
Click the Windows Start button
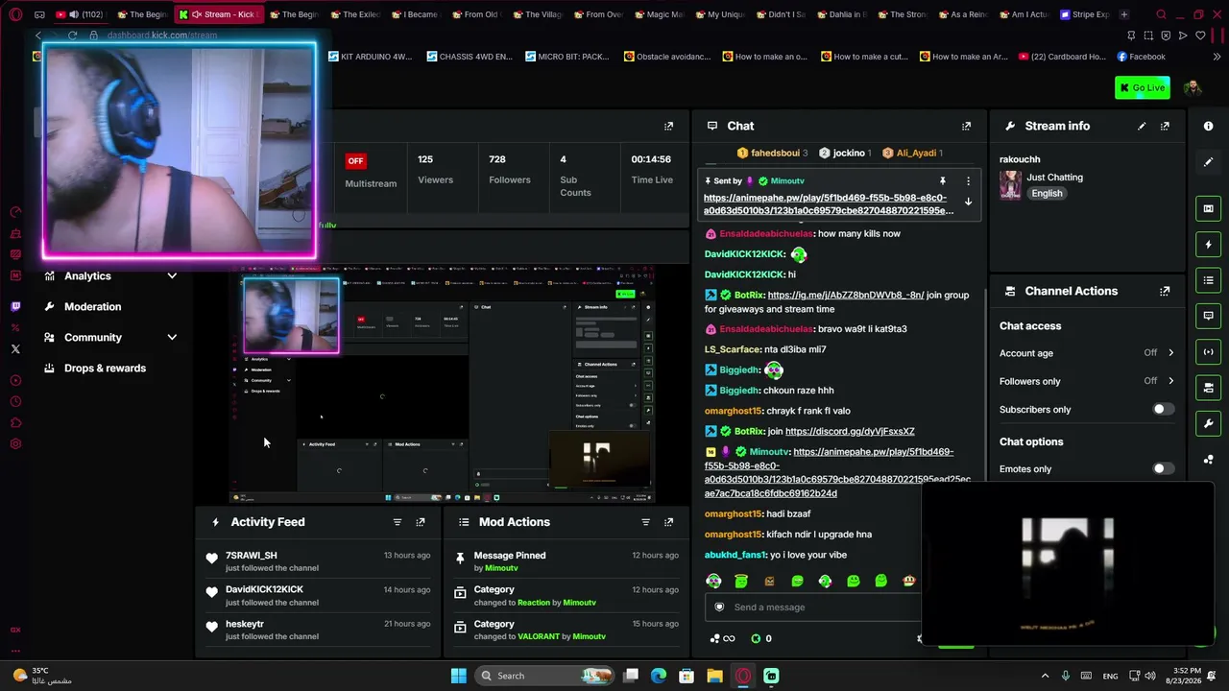point(458,676)
